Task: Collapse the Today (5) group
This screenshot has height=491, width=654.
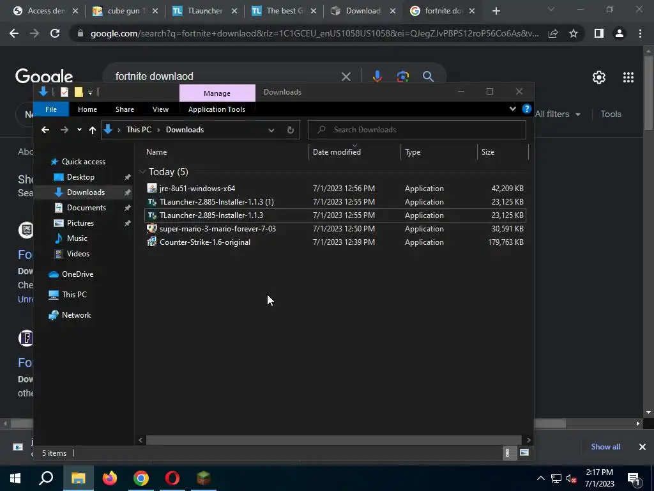Action: pos(142,171)
